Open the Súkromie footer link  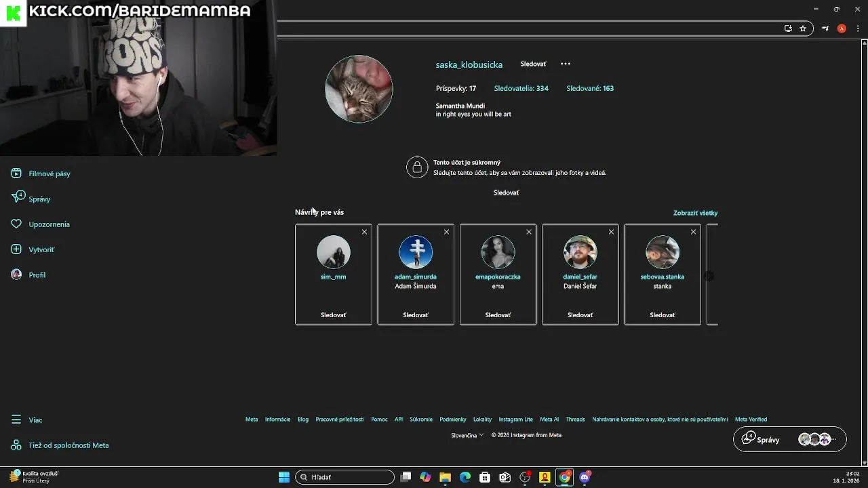(x=421, y=420)
